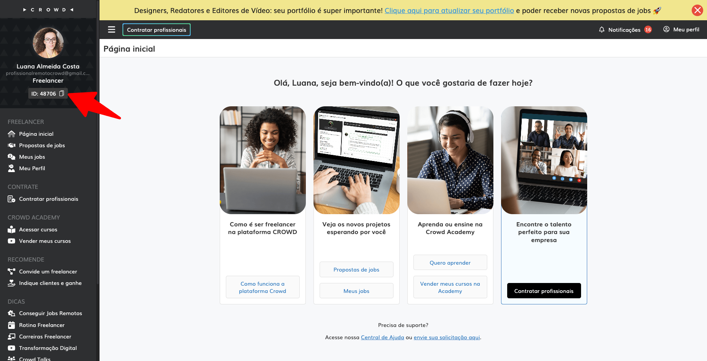Image resolution: width=707 pixels, height=361 pixels.
Task: Open Como funciona a plataforma Crowd
Action: coord(263,287)
